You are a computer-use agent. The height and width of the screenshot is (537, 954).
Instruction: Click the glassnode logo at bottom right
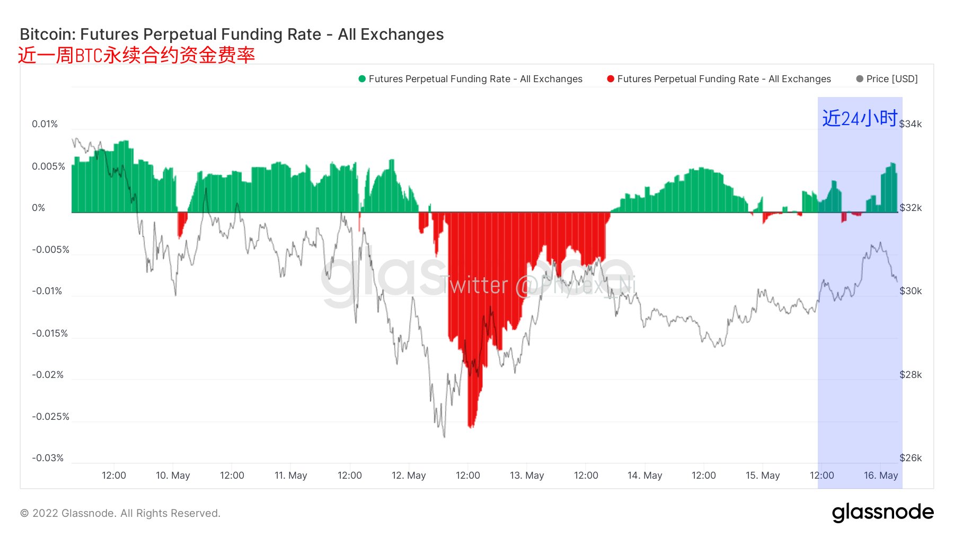click(882, 513)
